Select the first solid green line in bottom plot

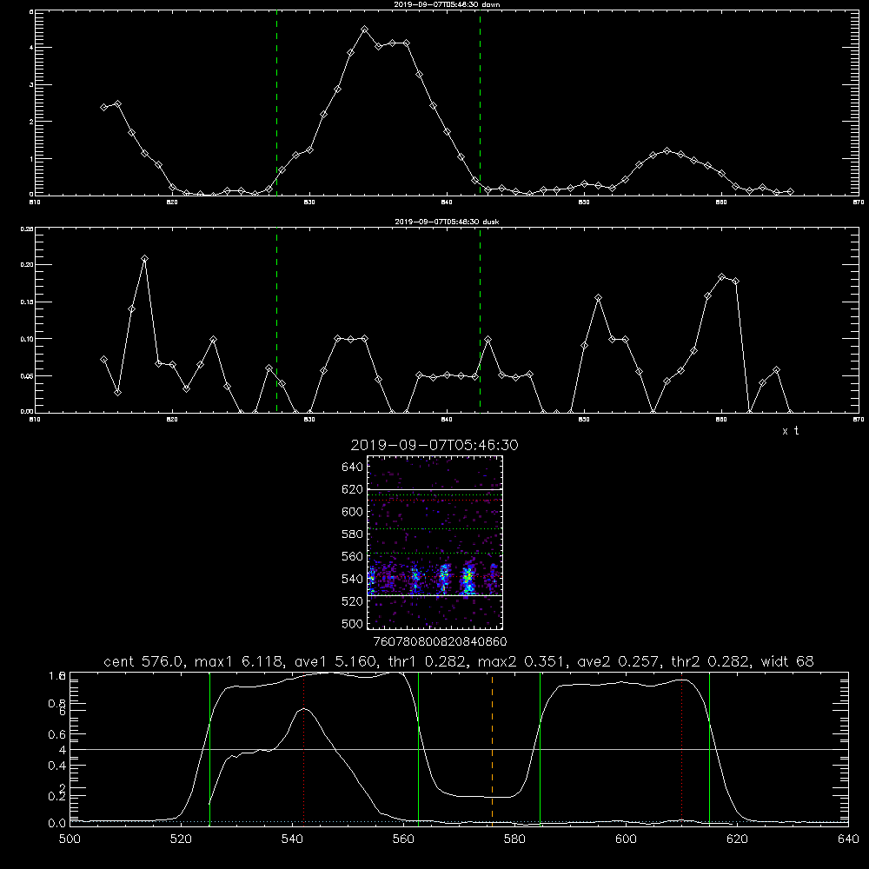click(x=209, y=749)
